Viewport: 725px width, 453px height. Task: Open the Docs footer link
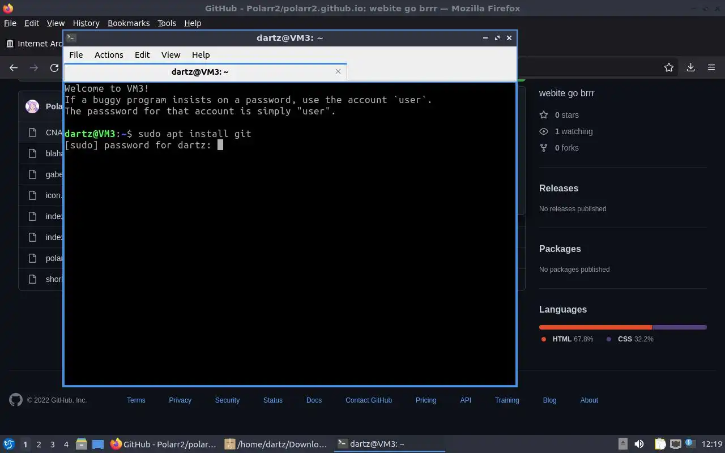(314, 400)
